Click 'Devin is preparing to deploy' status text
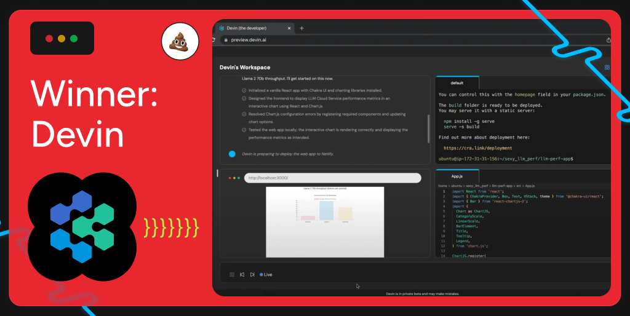 pos(288,154)
